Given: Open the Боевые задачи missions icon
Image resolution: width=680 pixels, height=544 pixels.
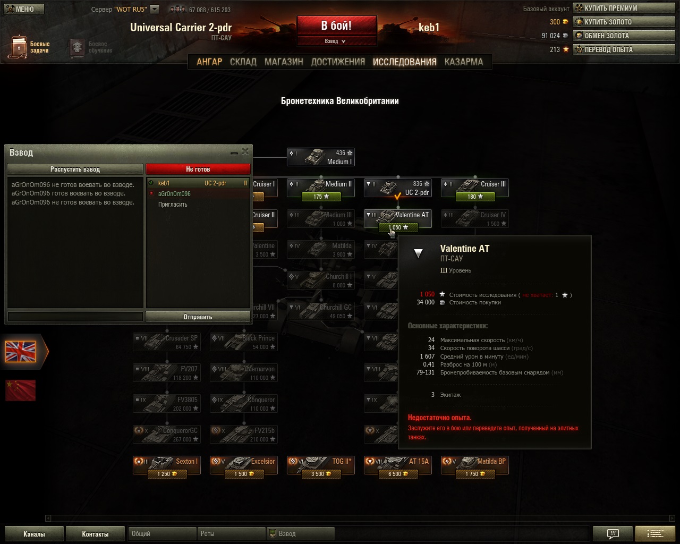Looking at the screenshot, I should pos(19,47).
